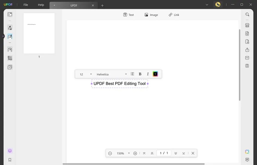This screenshot has width=257, height=165.
Task: Zoom in with plus button
Action: tap(135, 153)
